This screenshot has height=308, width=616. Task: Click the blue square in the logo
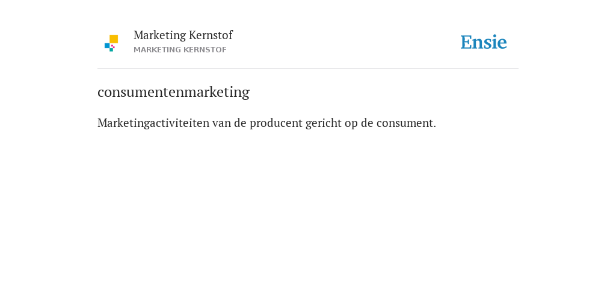107,46
